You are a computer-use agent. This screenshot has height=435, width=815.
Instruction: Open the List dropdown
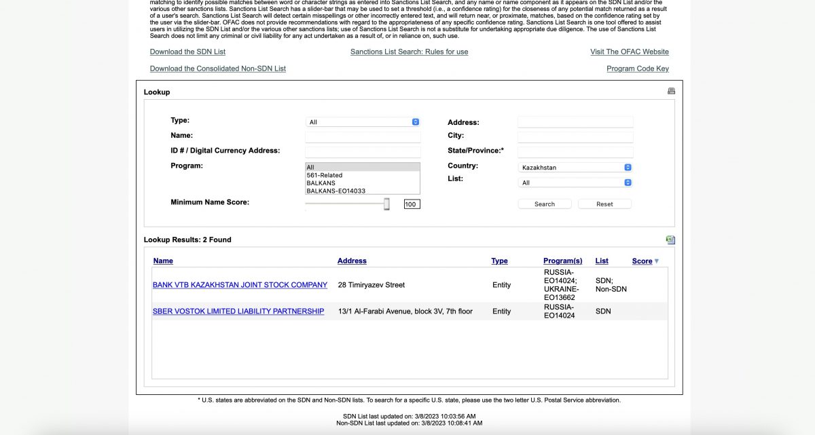click(x=575, y=183)
